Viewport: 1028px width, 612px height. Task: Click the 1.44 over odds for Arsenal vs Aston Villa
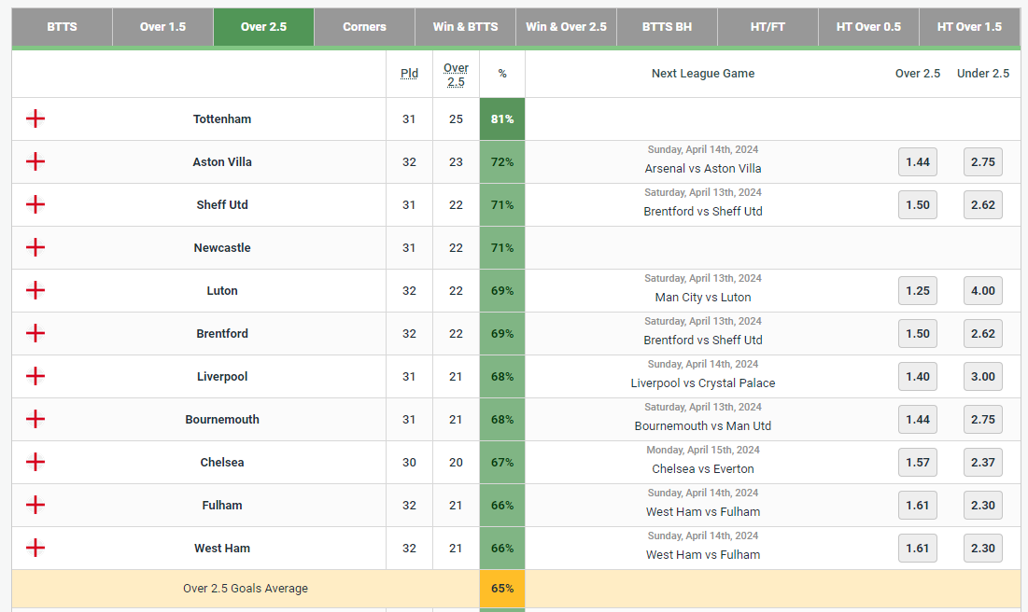[x=917, y=161]
